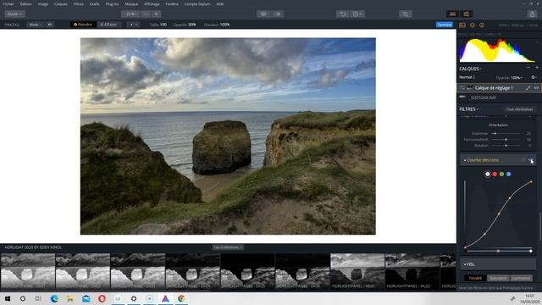The image size is (542, 305).
Task: Click the brush Opacité value 50%
Action: (192, 25)
